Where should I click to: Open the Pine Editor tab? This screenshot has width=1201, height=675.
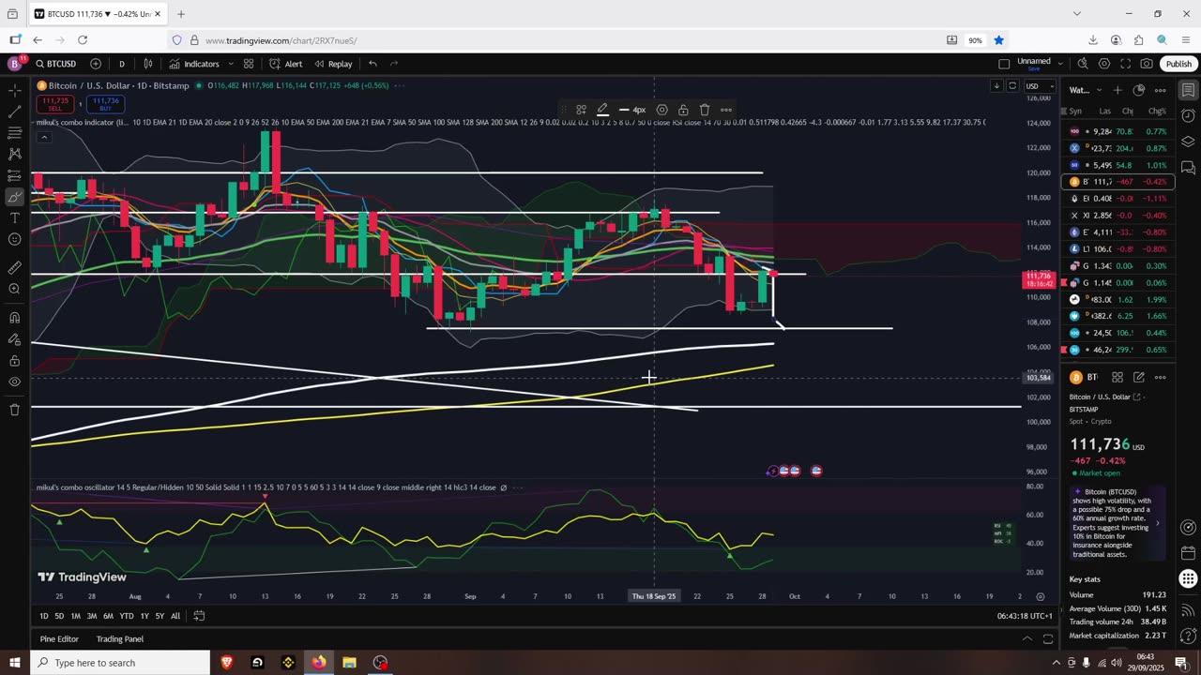point(59,639)
